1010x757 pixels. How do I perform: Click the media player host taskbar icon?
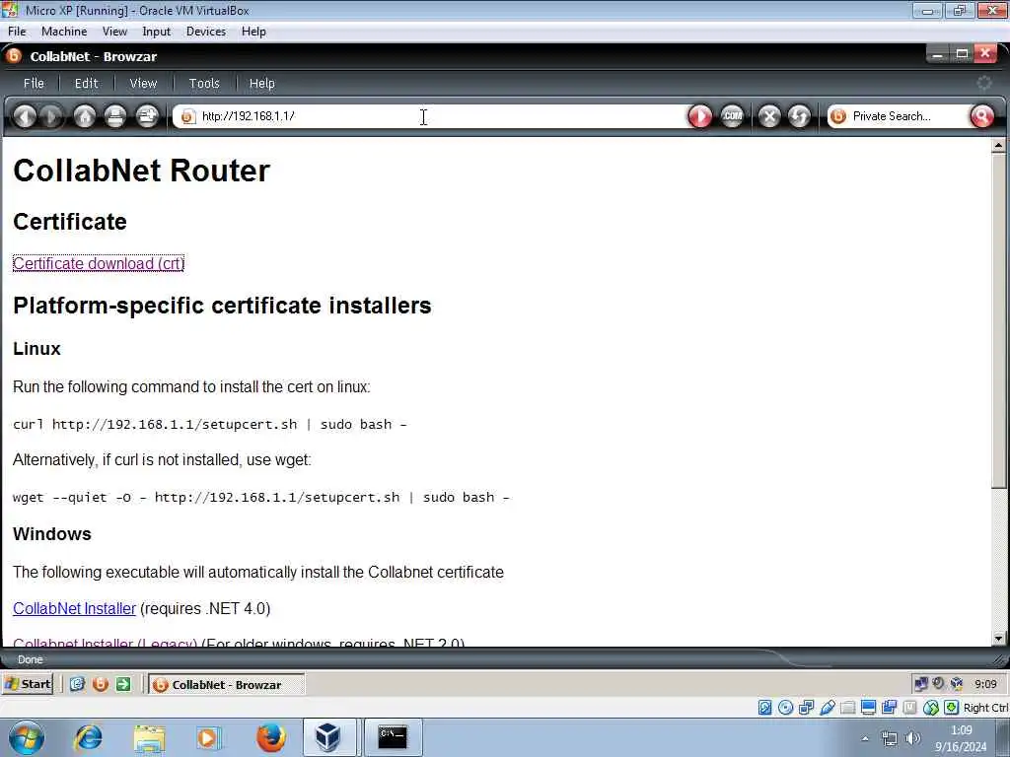tap(208, 737)
